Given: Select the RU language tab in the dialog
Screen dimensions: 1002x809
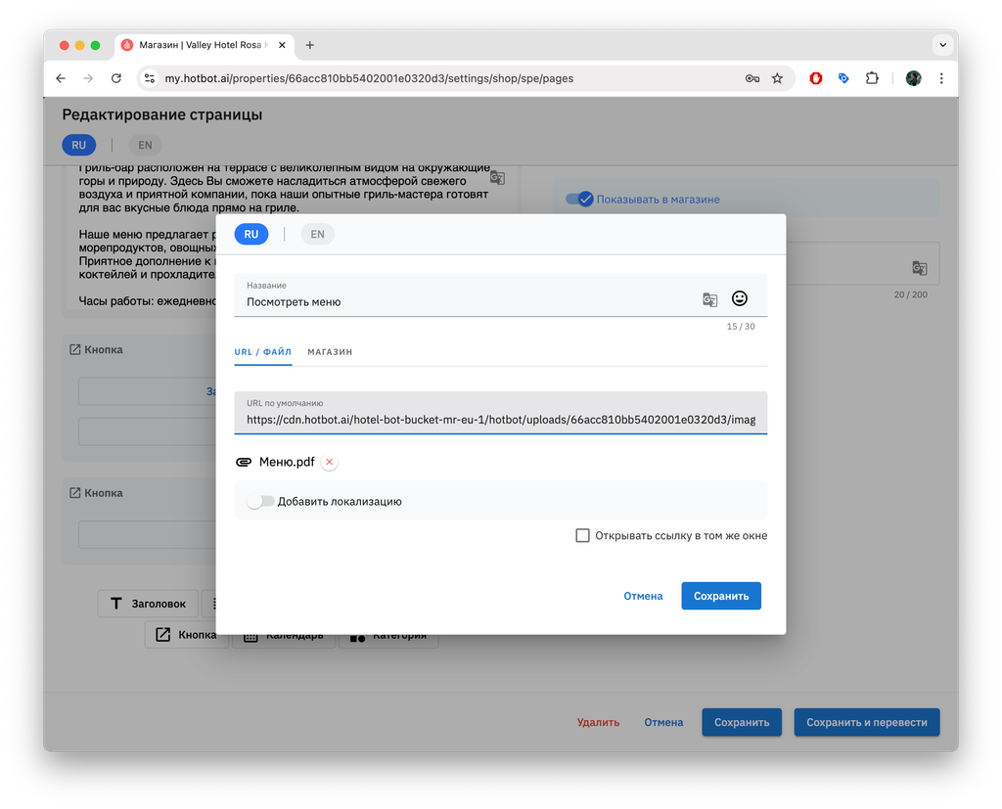Looking at the screenshot, I should (x=251, y=234).
